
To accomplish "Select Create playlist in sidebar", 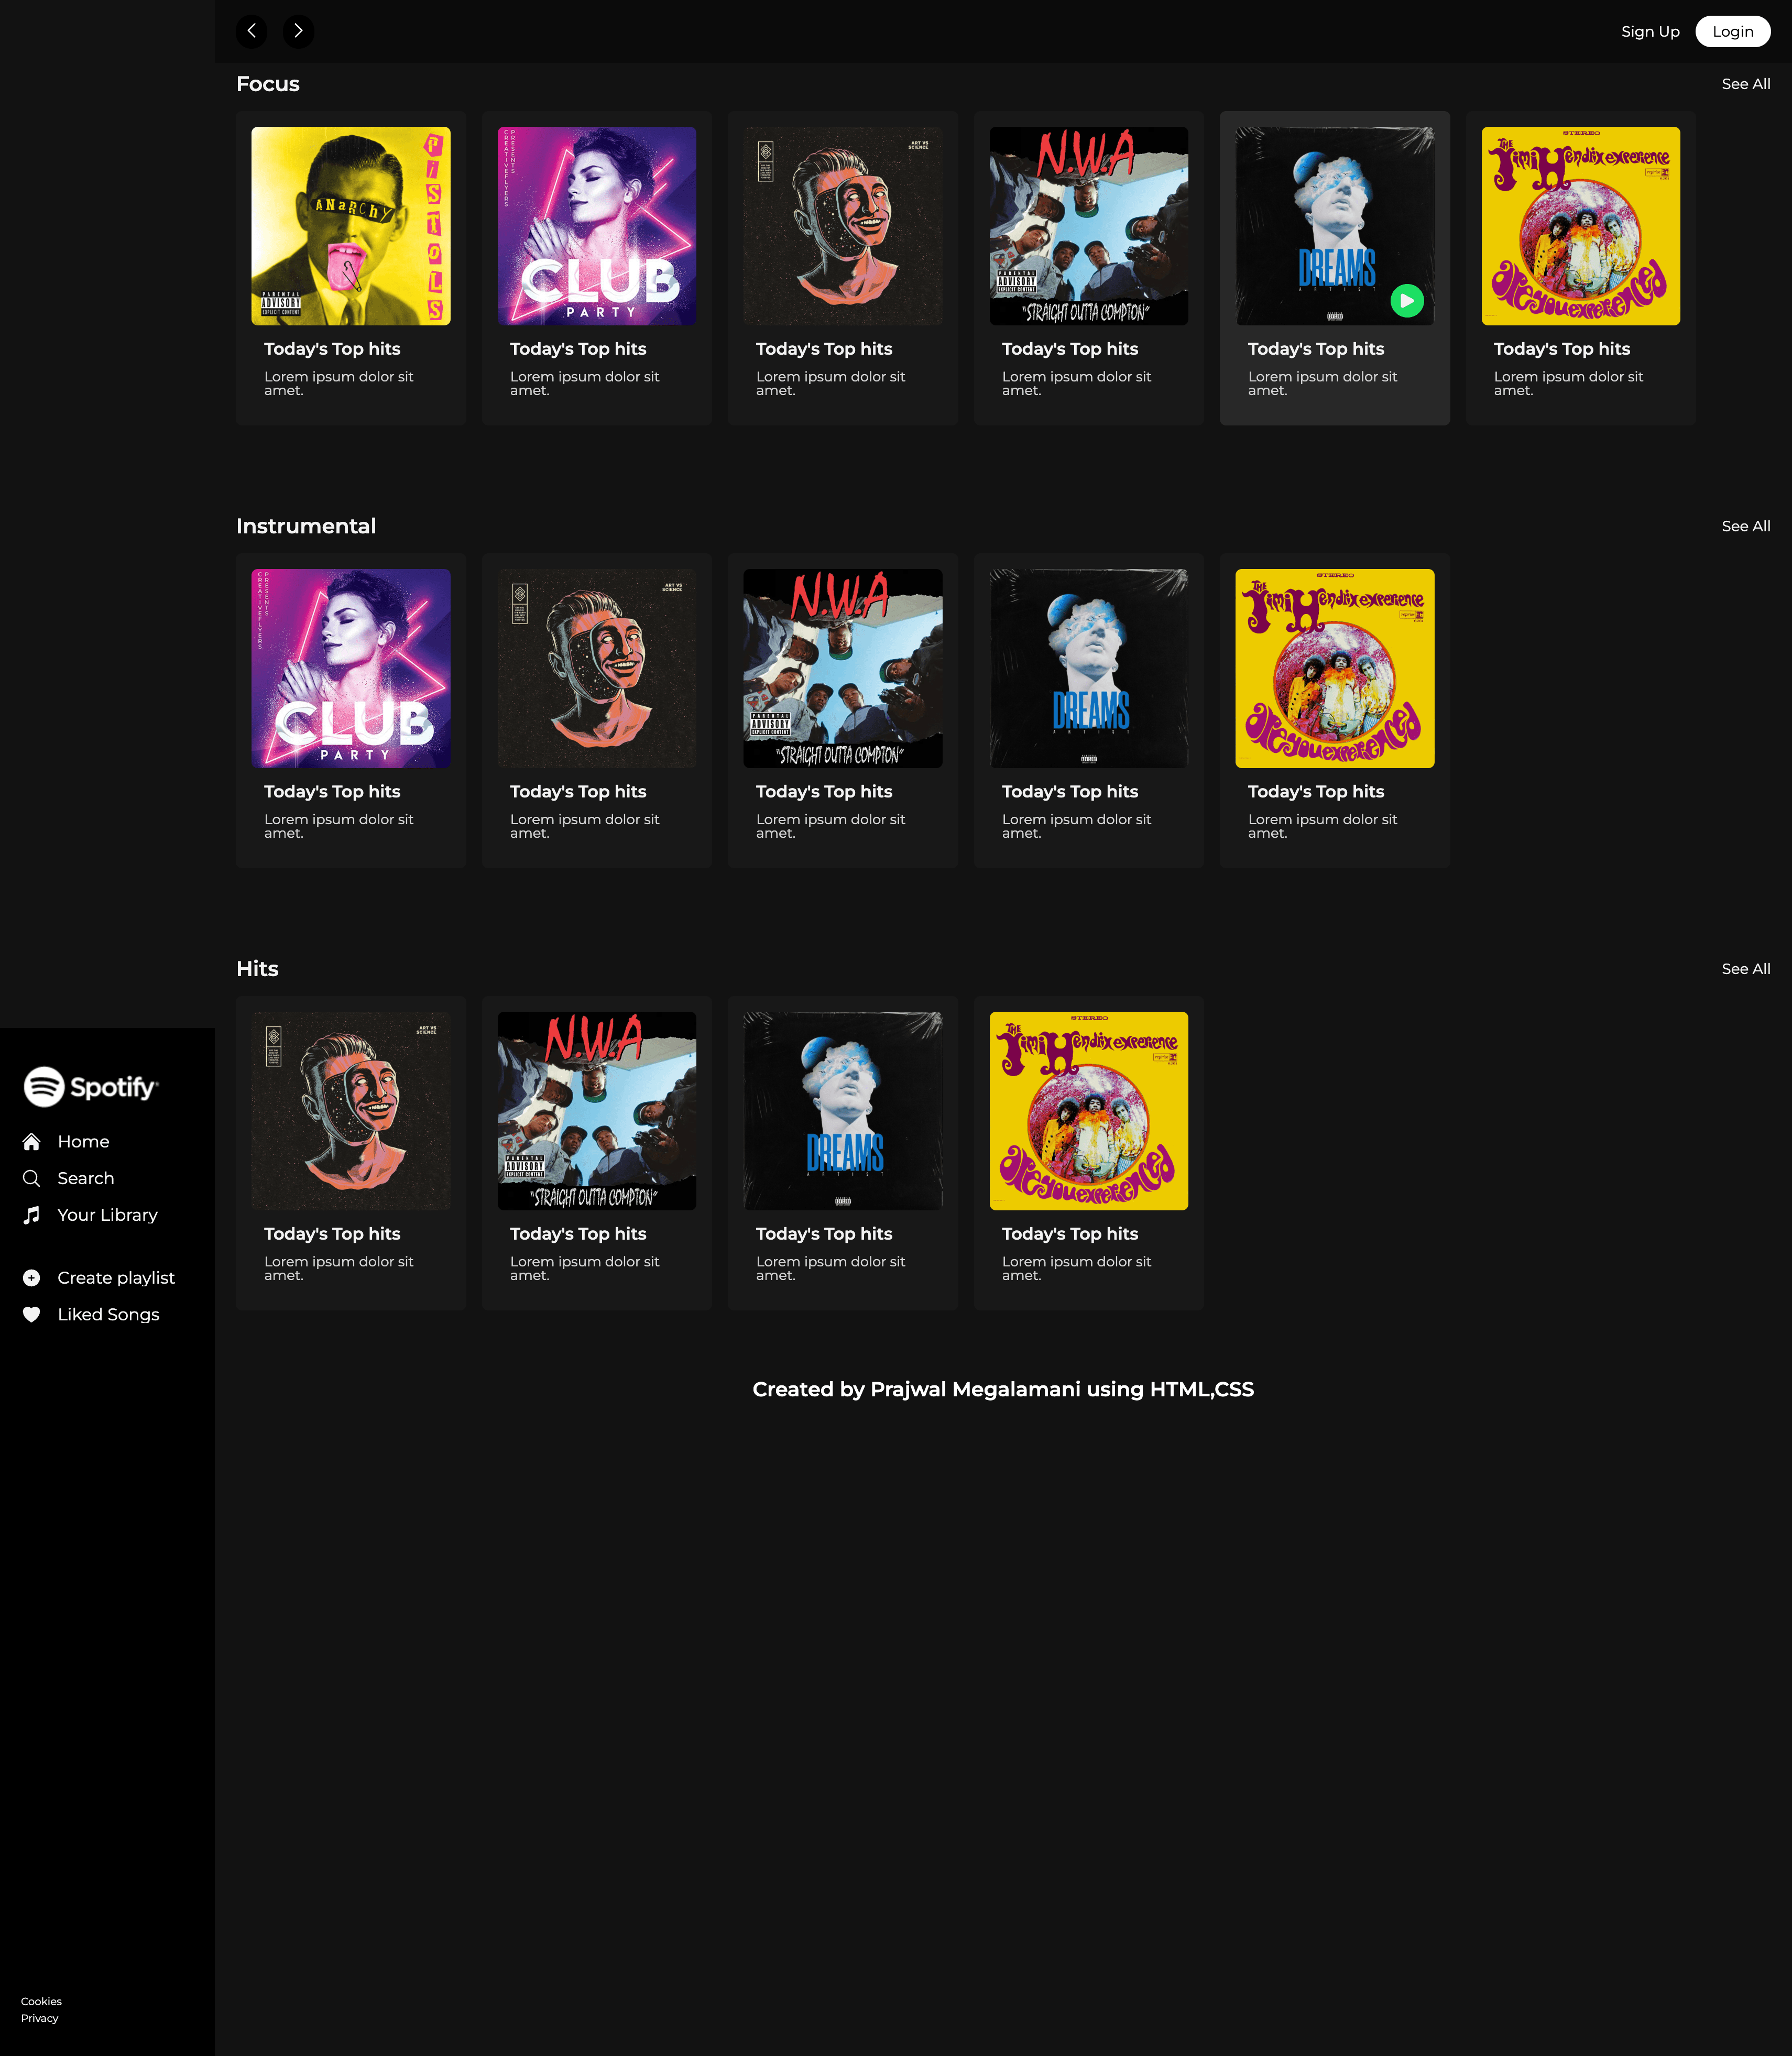I will pyautogui.click(x=116, y=1278).
